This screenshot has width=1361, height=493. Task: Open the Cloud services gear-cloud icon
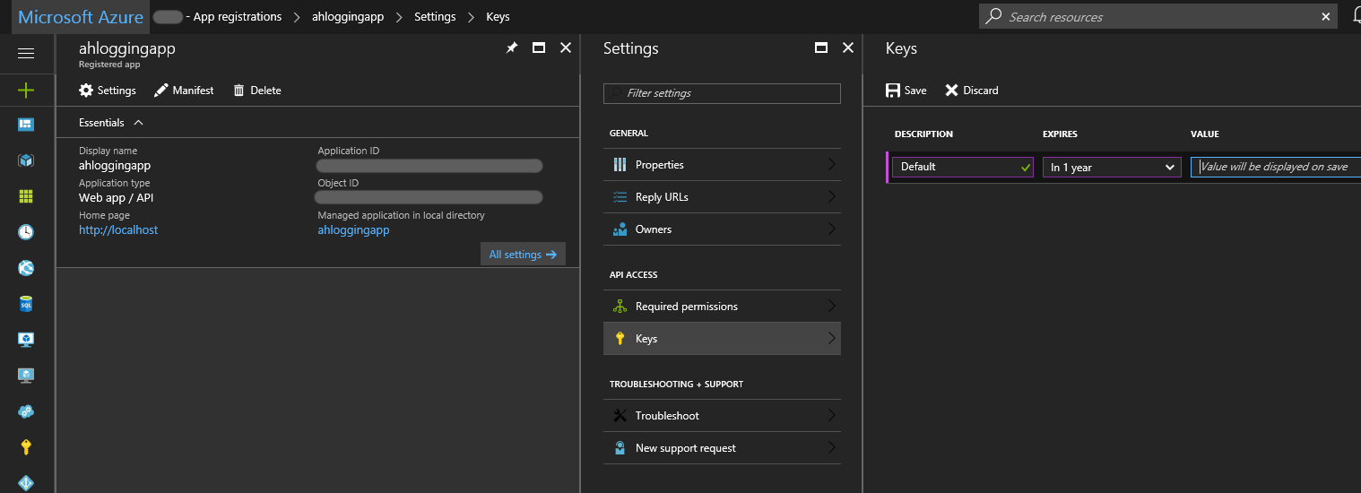coord(26,411)
